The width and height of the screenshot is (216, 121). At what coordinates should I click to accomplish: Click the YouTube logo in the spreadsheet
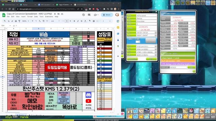(x=88, y=101)
